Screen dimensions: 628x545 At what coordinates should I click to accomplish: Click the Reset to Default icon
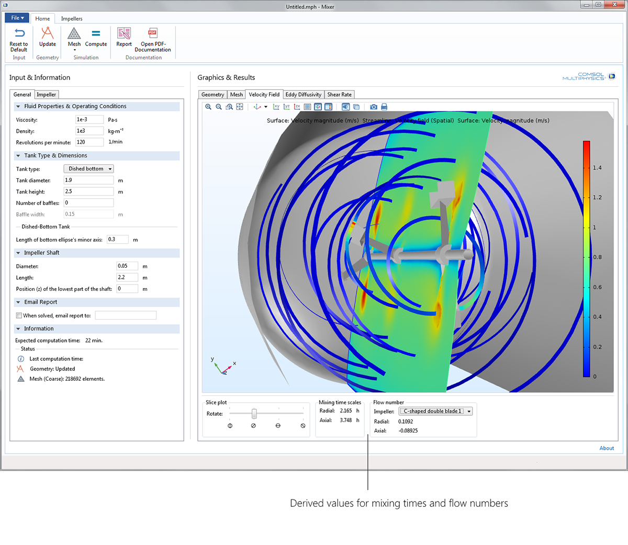click(x=19, y=36)
